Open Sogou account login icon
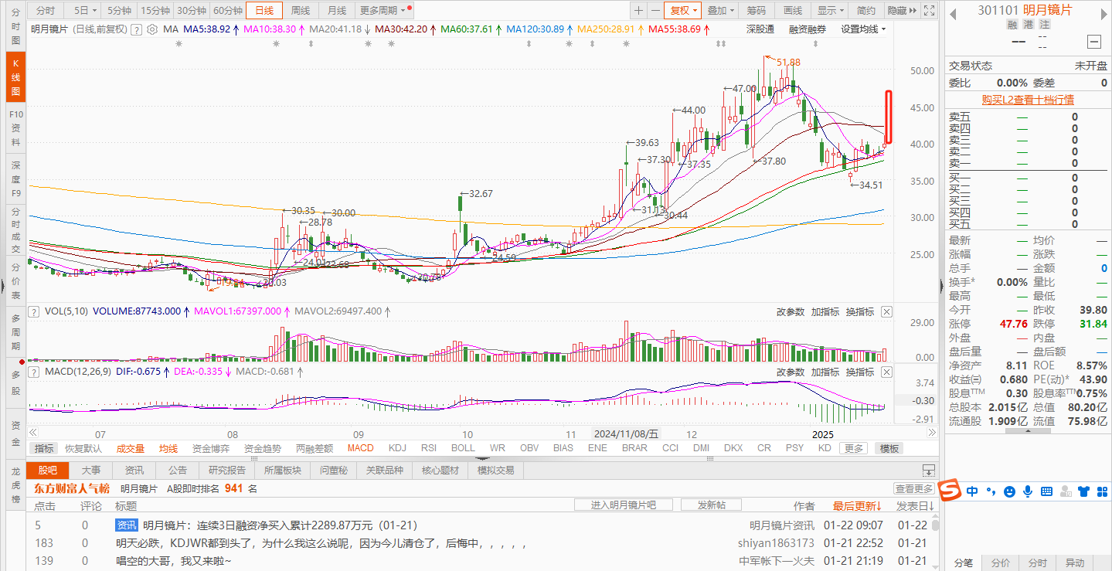The image size is (1112, 571). tap(1066, 491)
